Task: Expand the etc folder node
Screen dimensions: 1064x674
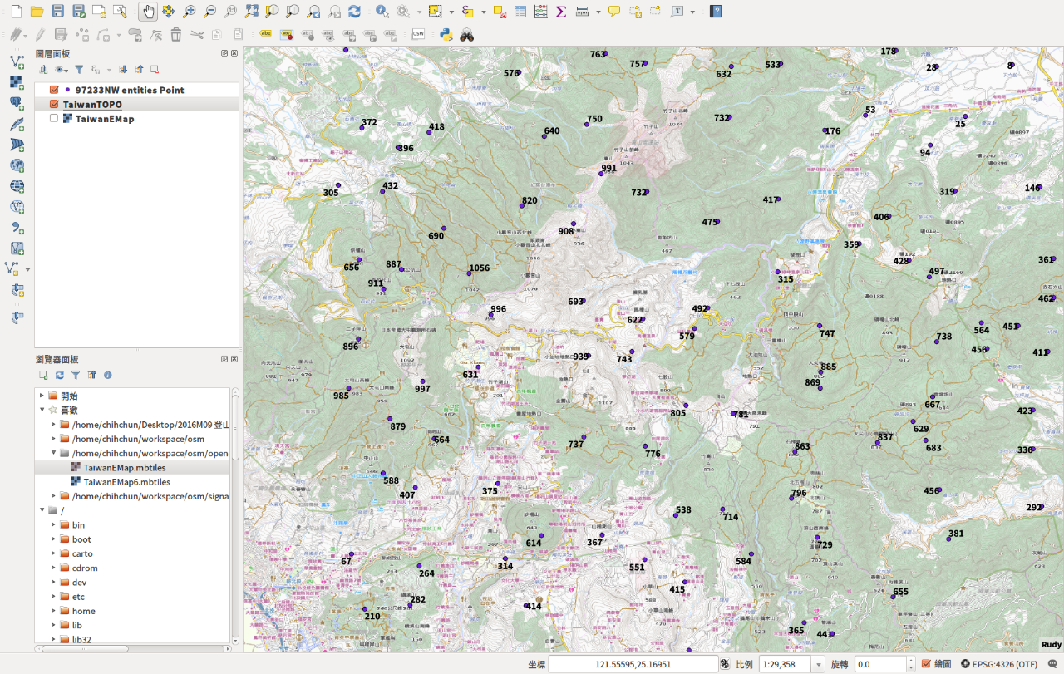Action: (x=53, y=597)
